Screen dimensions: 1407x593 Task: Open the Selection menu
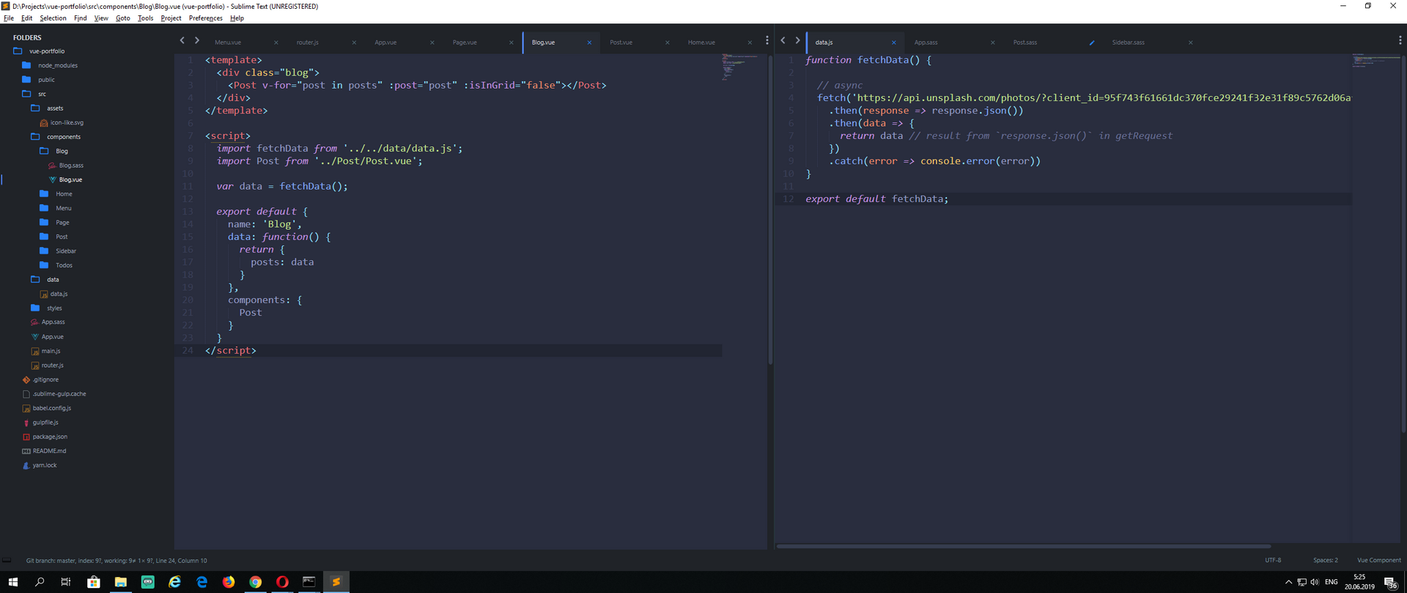coord(53,18)
